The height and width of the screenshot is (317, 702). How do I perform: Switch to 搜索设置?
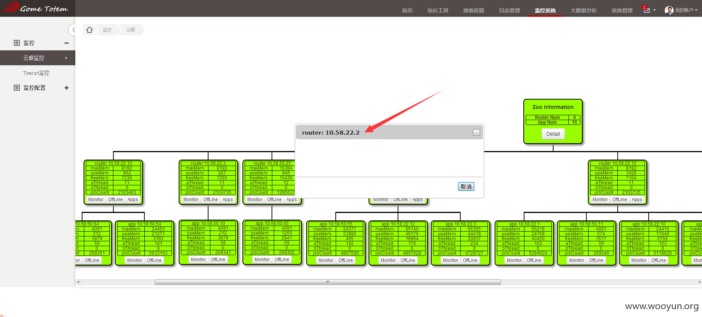[x=474, y=10]
